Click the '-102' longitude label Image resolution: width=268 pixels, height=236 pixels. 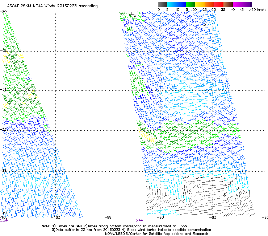(56, 217)
